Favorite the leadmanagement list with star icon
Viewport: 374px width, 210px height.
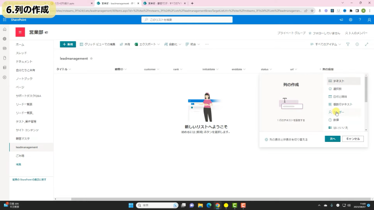click(x=92, y=58)
